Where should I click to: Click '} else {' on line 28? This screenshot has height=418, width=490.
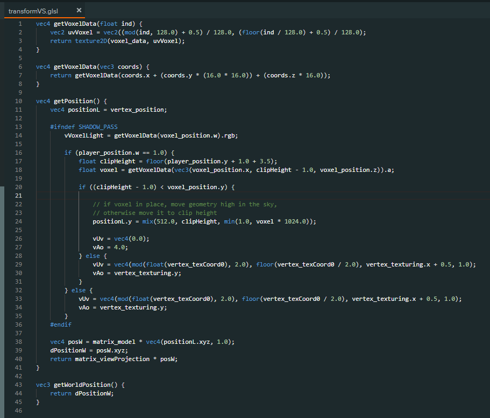click(x=93, y=256)
